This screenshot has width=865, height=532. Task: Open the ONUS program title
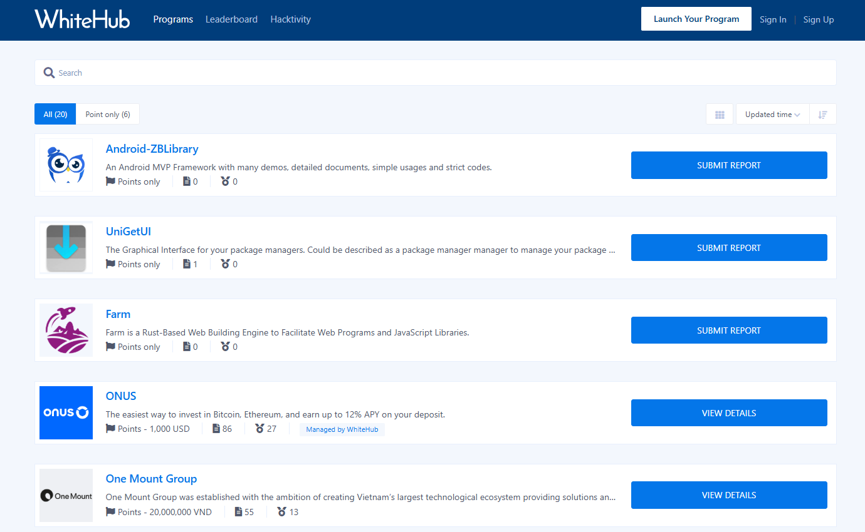coord(121,396)
